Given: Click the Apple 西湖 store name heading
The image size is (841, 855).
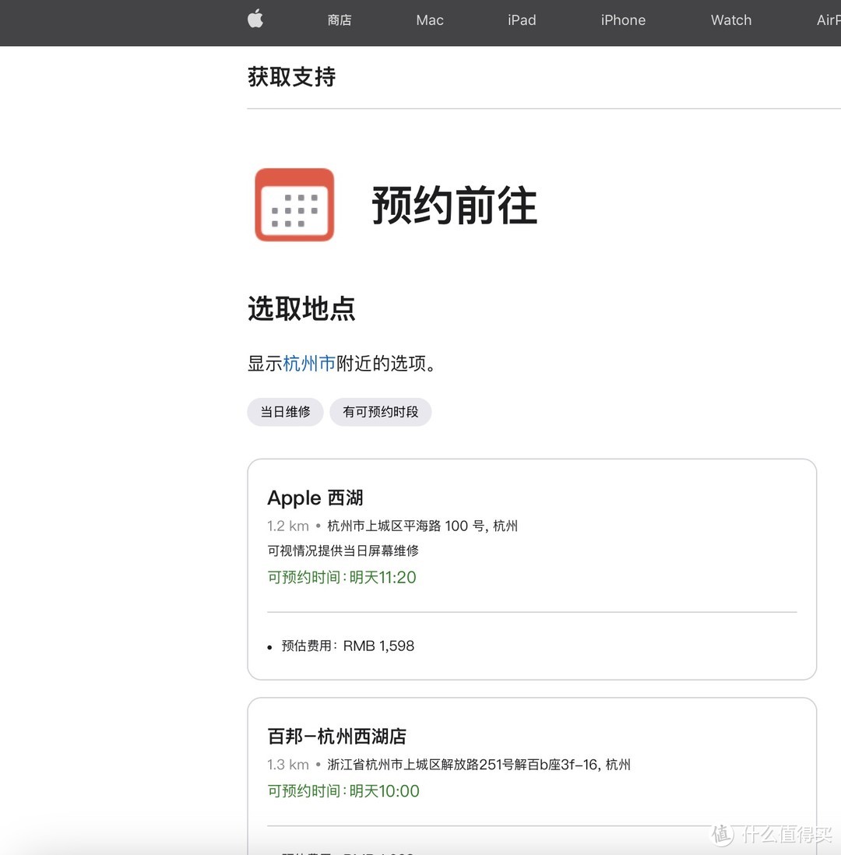Looking at the screenshot, I should 315,498.
